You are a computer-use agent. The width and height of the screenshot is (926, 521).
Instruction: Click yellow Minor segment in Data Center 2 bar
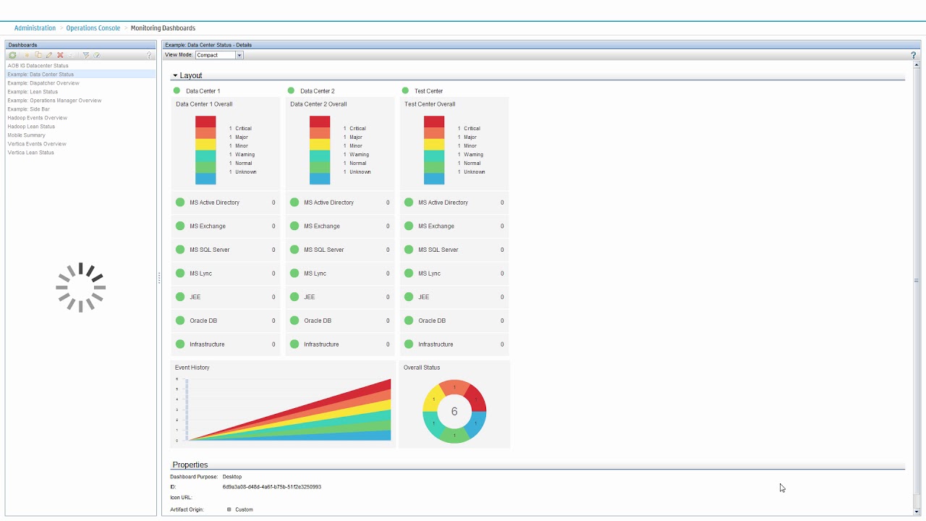click(320, 145)
